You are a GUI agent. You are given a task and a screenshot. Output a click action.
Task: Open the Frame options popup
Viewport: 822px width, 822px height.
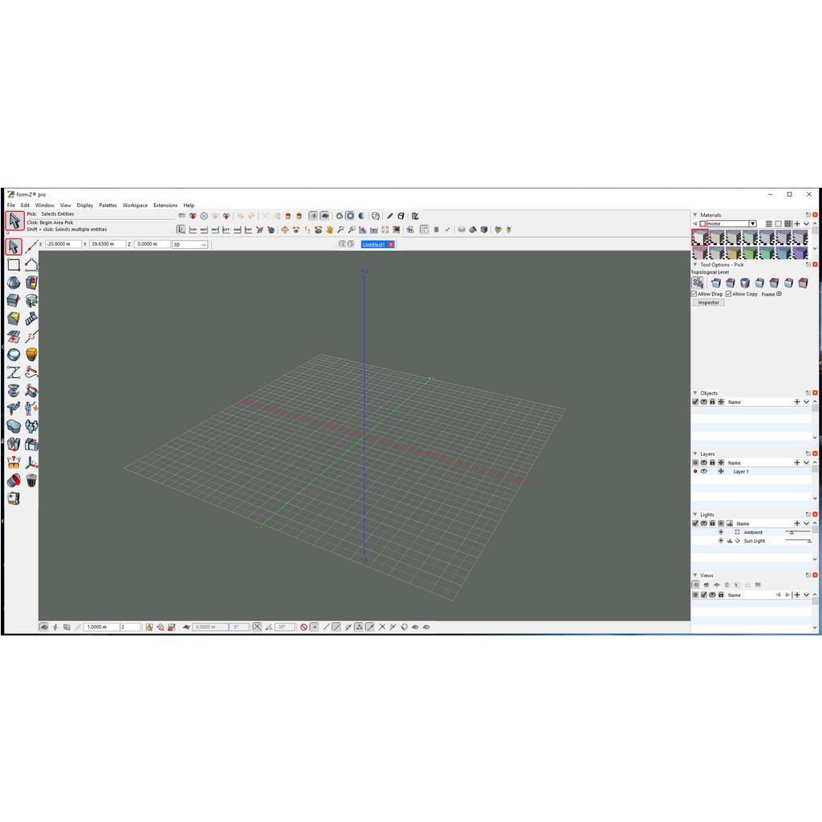coord(779,294)
